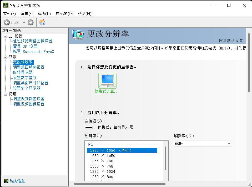Viewport: 252px width, 187px height.
Task: Open the 文件(F) menu
Action: click(9, 14)
